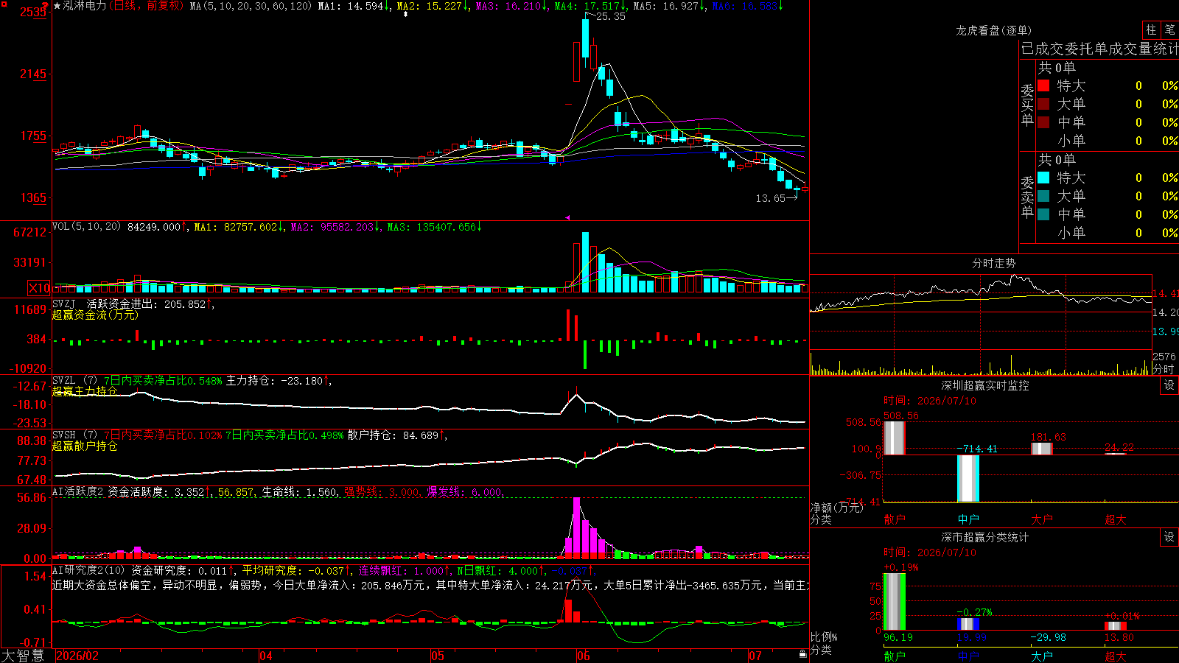1179x663 pixels.
Task: Click the cyan 特大 sell order swatch
Action: [x=1043, y=178]
